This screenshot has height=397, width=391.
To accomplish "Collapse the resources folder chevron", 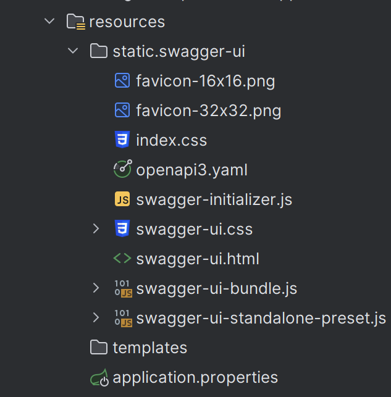I will pyautogui.click(x=49, y=21).
